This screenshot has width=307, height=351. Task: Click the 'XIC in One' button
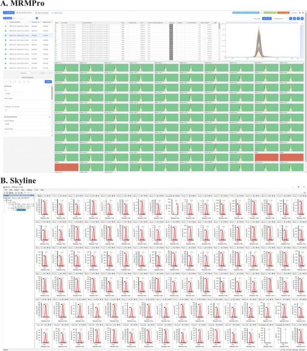[267, 18]
